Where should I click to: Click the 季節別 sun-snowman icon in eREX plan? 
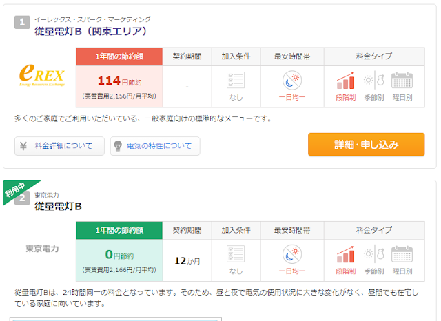point(374,81)
